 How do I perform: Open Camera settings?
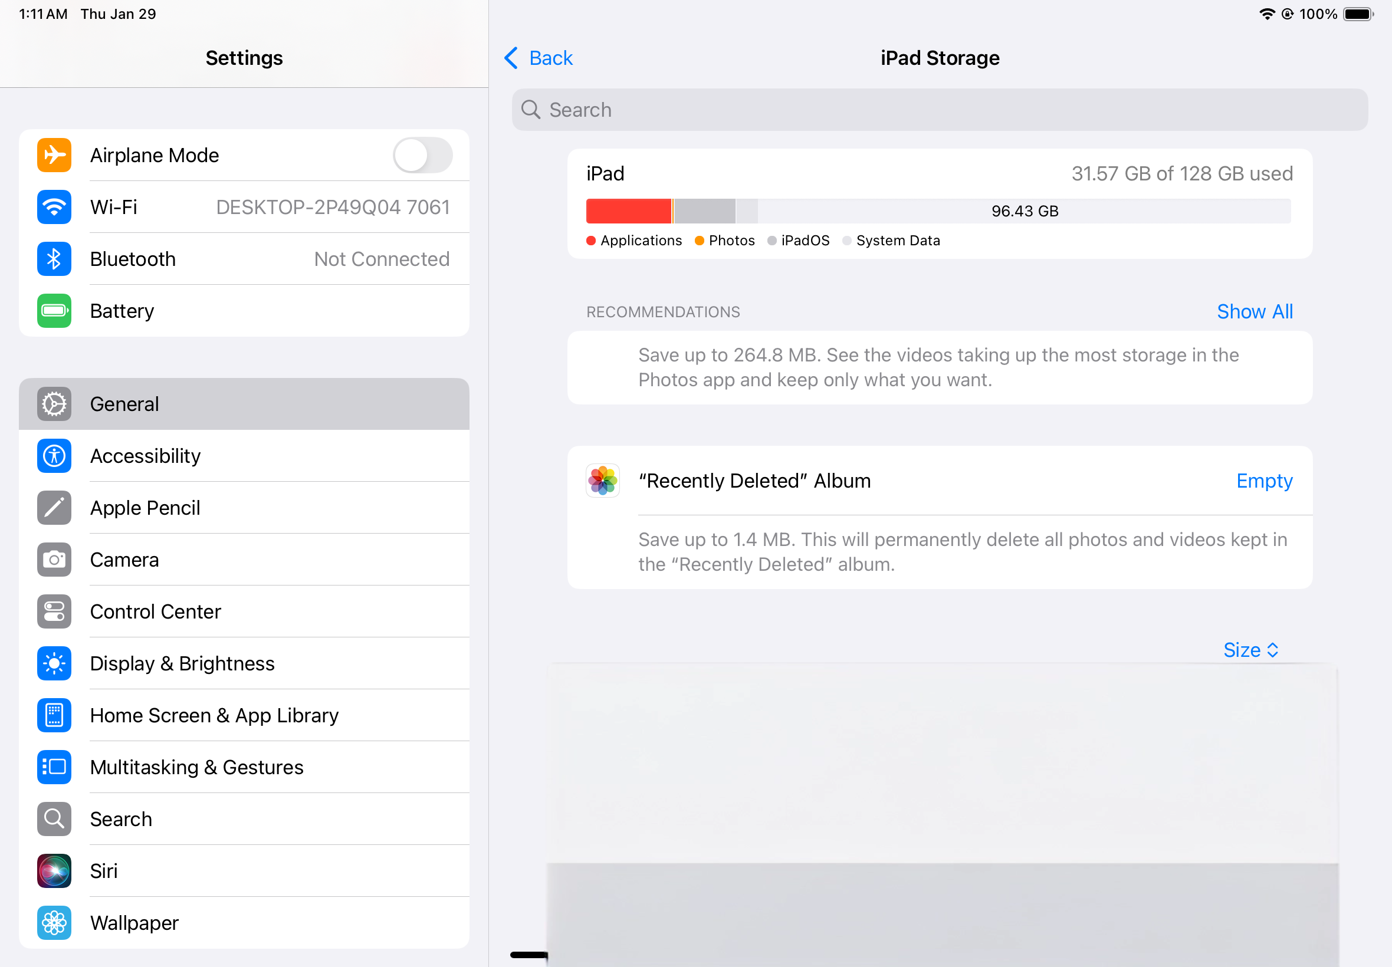tap(244, 560)
